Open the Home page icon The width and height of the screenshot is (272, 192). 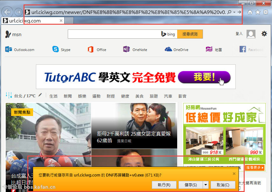(x=250, y=12)
